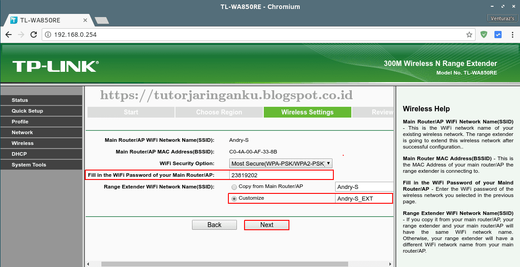Select the Start wizard step

click(131, 112)
